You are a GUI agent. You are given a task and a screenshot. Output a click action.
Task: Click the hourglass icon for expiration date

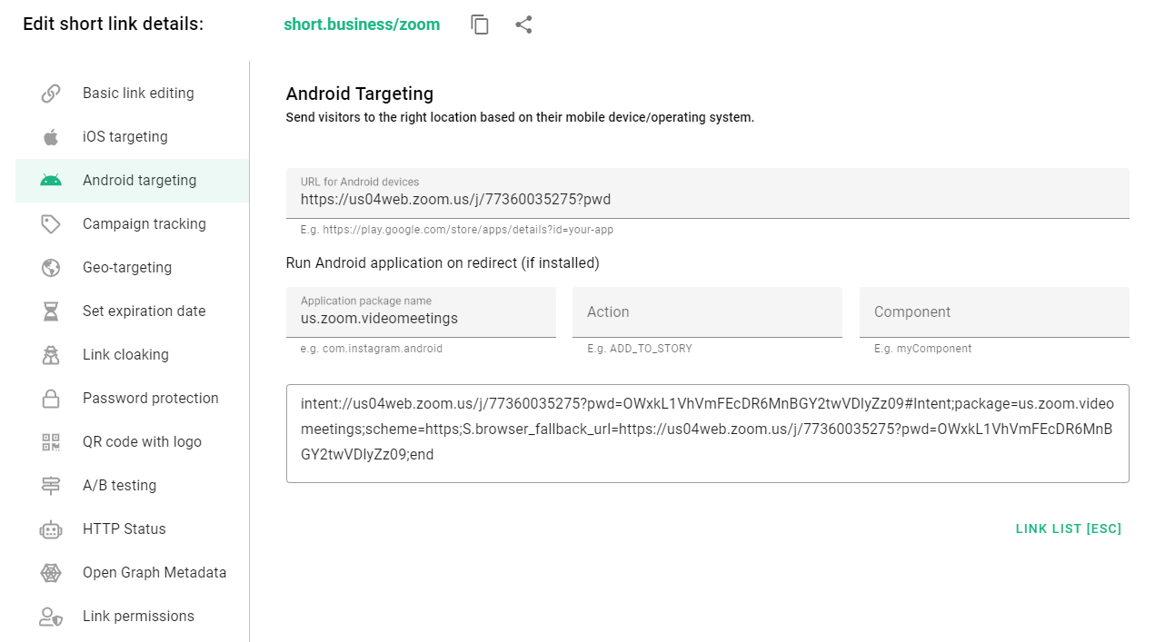(50, 311)
